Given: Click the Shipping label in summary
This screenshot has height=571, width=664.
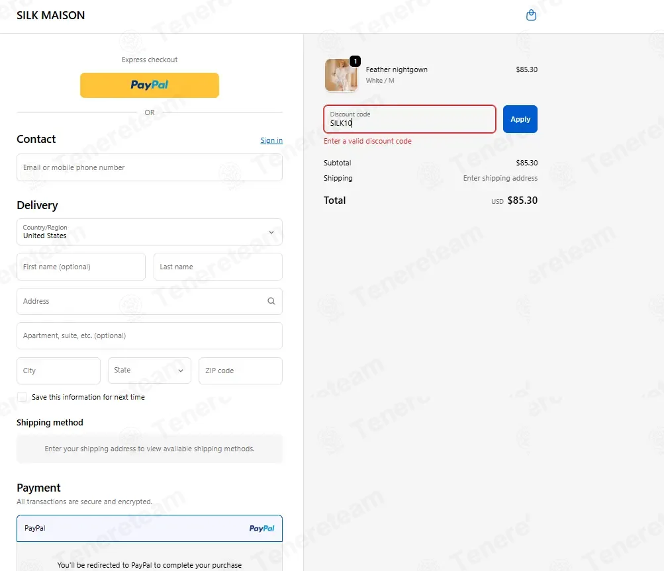Looking at the screenshot, I should [338, 178].
